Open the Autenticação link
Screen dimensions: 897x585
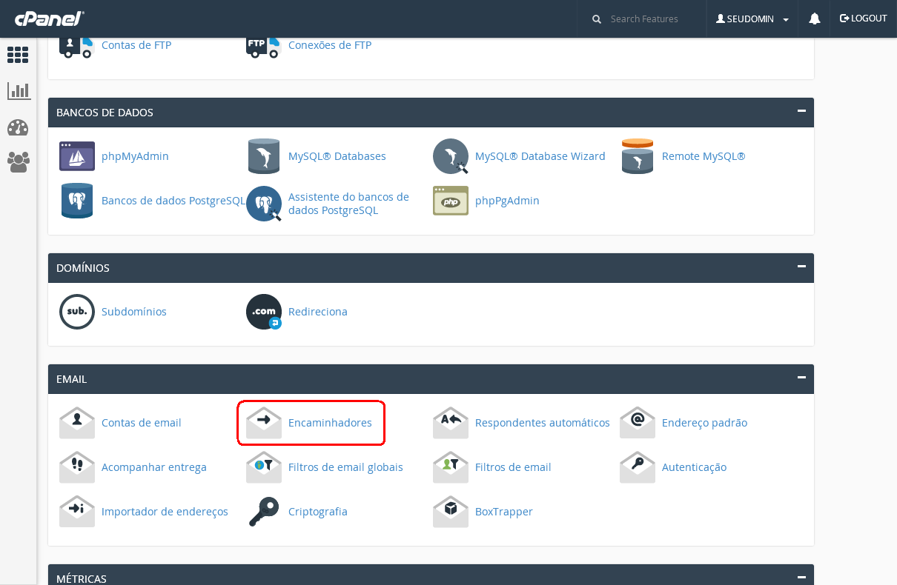pos(694,467)
